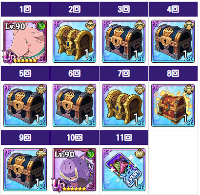Click the green heart badge on pig card
Screen dimensions: 200x195
point(41,26)
